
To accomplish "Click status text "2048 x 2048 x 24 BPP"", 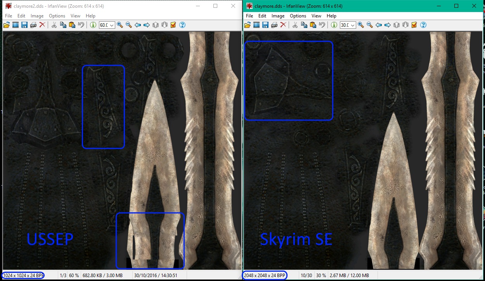I will (264, 275).
